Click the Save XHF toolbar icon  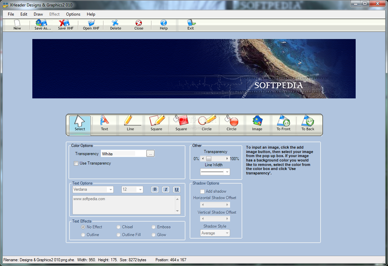point(66,25)
